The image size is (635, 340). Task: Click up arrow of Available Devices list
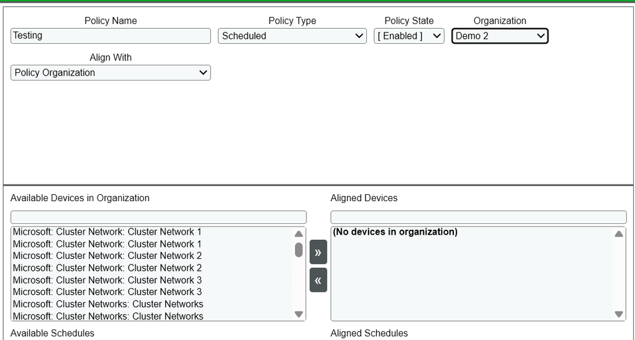click(299, 234)
